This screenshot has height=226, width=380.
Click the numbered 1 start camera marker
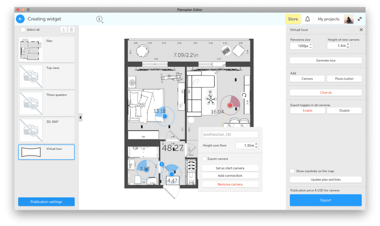click(x=162, y=164)
